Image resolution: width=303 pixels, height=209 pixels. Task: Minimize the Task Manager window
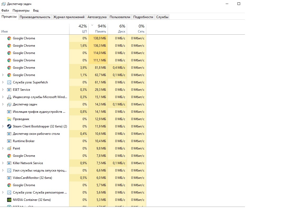[227, 4]
